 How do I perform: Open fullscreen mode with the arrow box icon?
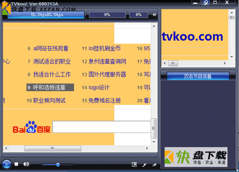pyautogui.click(x=134, y=165)
